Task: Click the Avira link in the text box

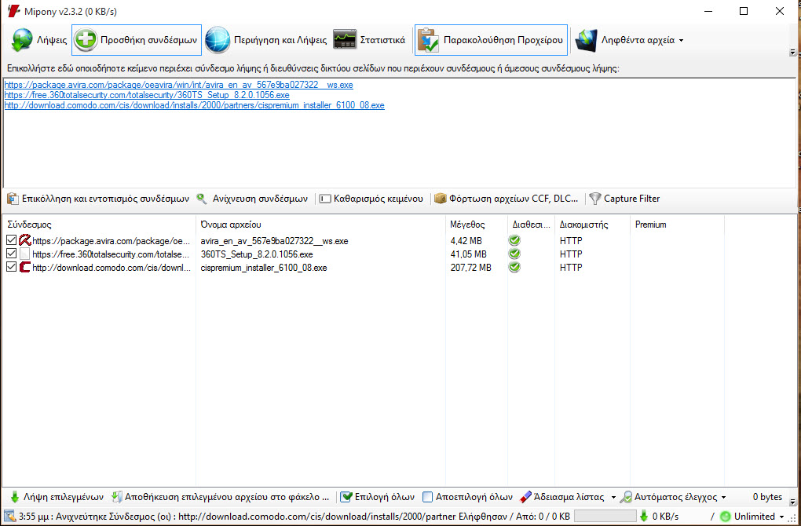Action: (x=179, y=85)
